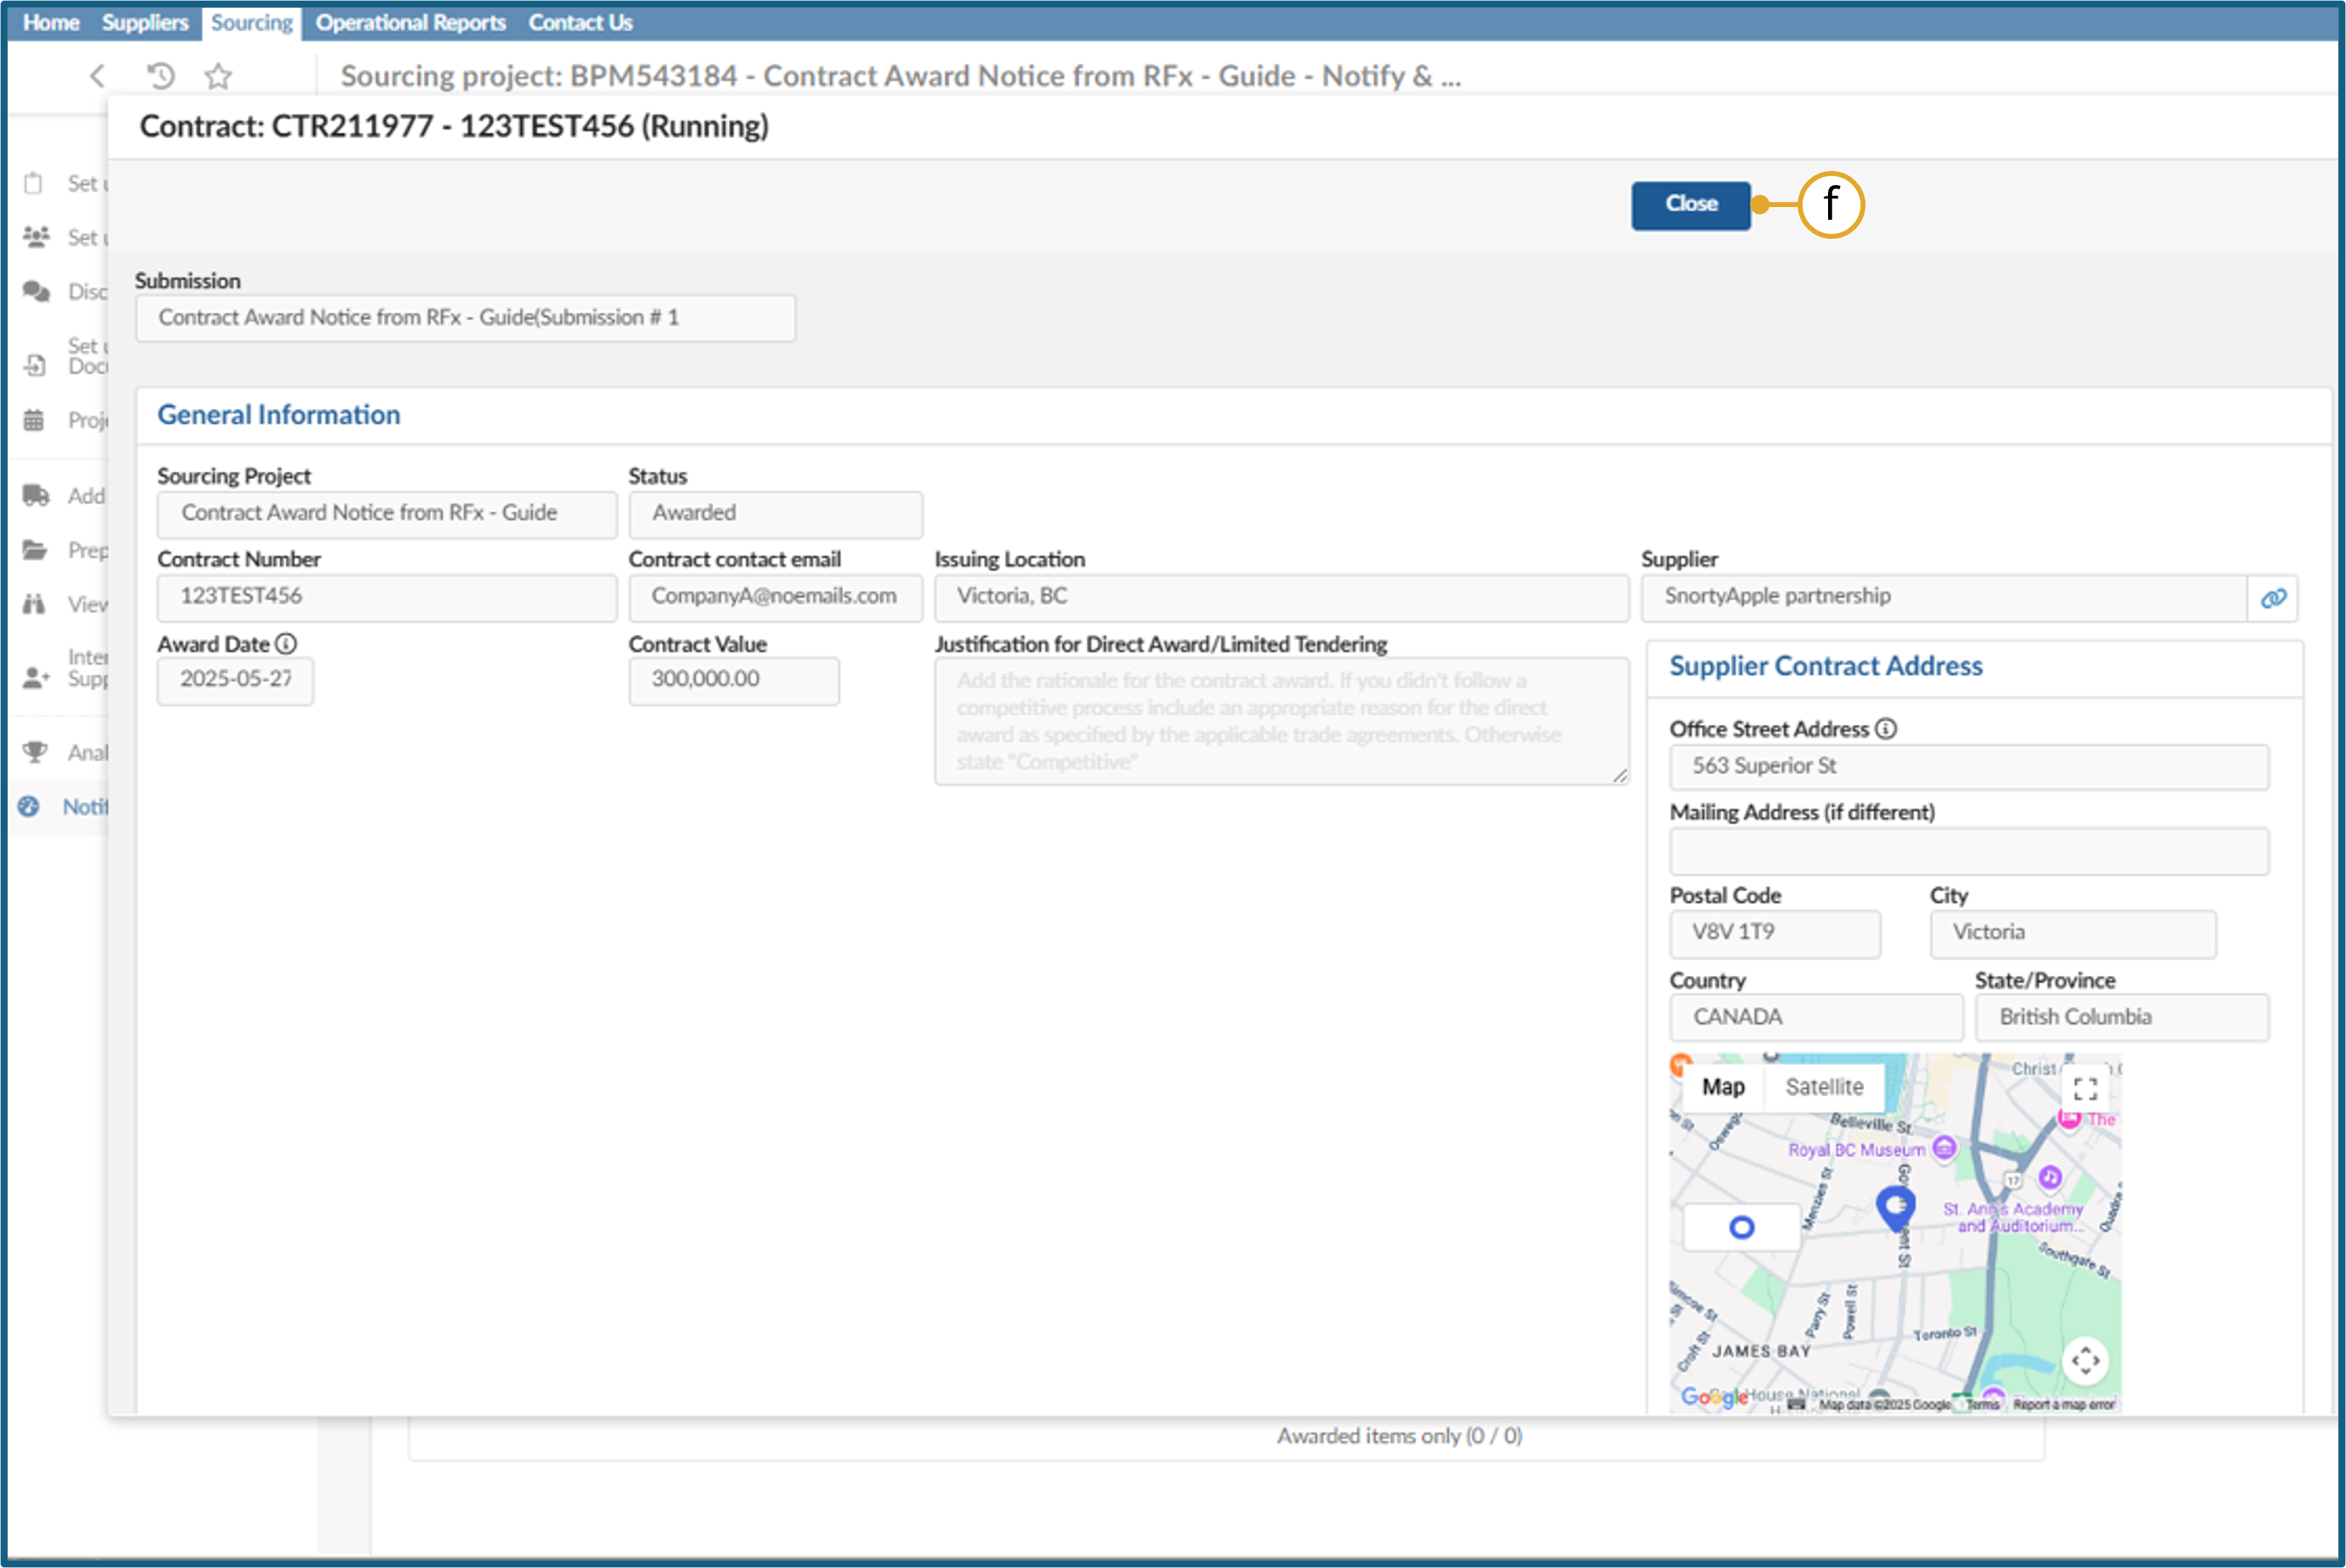Click the trophy icon in the sidebar
The image size is (2346, 1568).
tap(35, 751)
